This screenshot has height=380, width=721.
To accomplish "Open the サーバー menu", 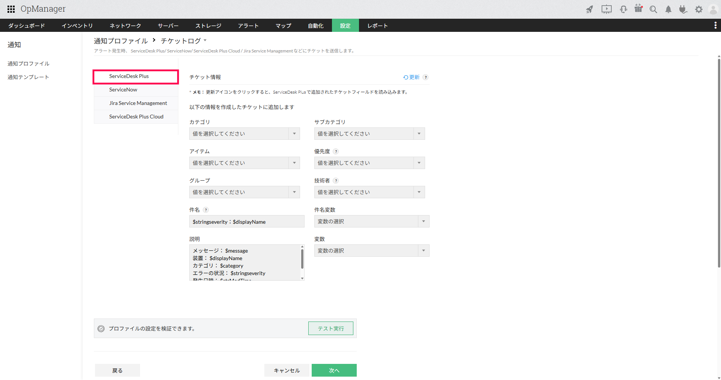I will (x=168, y=25).
